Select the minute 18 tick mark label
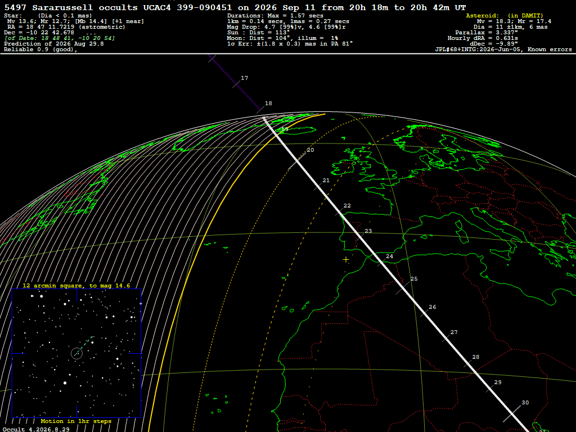The image size is (576, 432). coord(268,103)
